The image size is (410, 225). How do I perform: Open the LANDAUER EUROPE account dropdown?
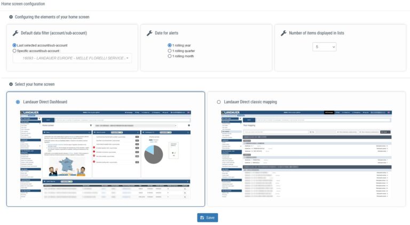(72, 58)
